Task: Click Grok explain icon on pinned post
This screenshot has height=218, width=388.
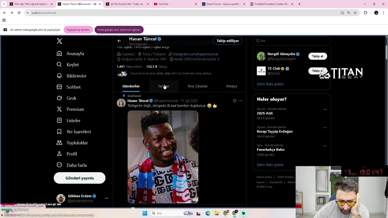Action: 234,101
